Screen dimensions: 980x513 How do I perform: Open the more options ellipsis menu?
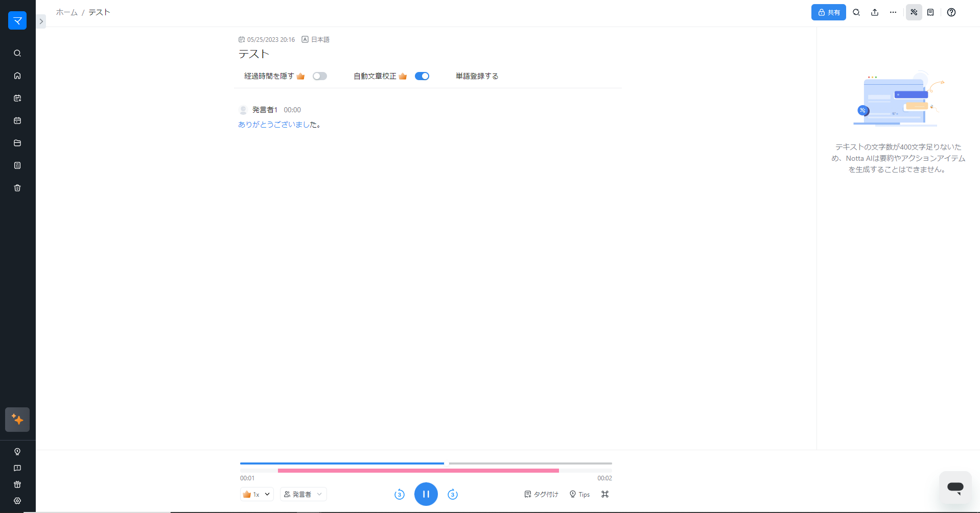point(893,12)
